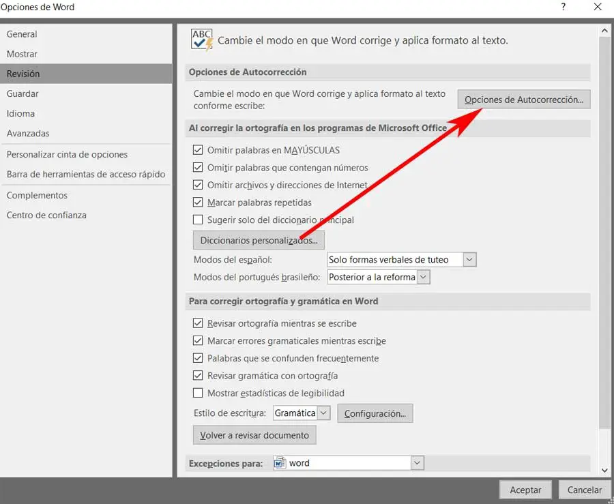Image resolution: width=614 pixels, height=504 pixels.
Task: Open Diccionarios personalizados
Action: 259,240
